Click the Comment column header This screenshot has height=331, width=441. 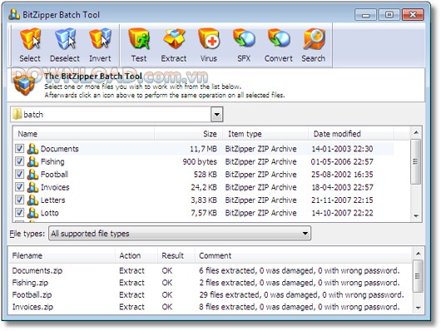(x=304, y=255)
